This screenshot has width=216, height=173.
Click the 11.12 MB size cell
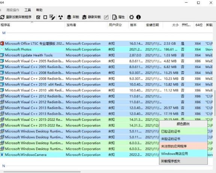click(171, 90)
